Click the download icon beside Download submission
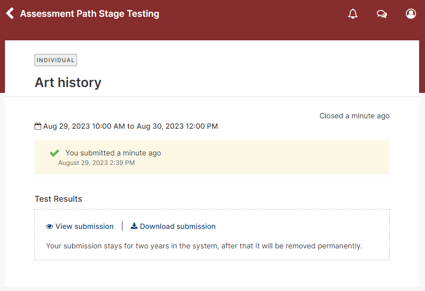 (x=134, y=226)
